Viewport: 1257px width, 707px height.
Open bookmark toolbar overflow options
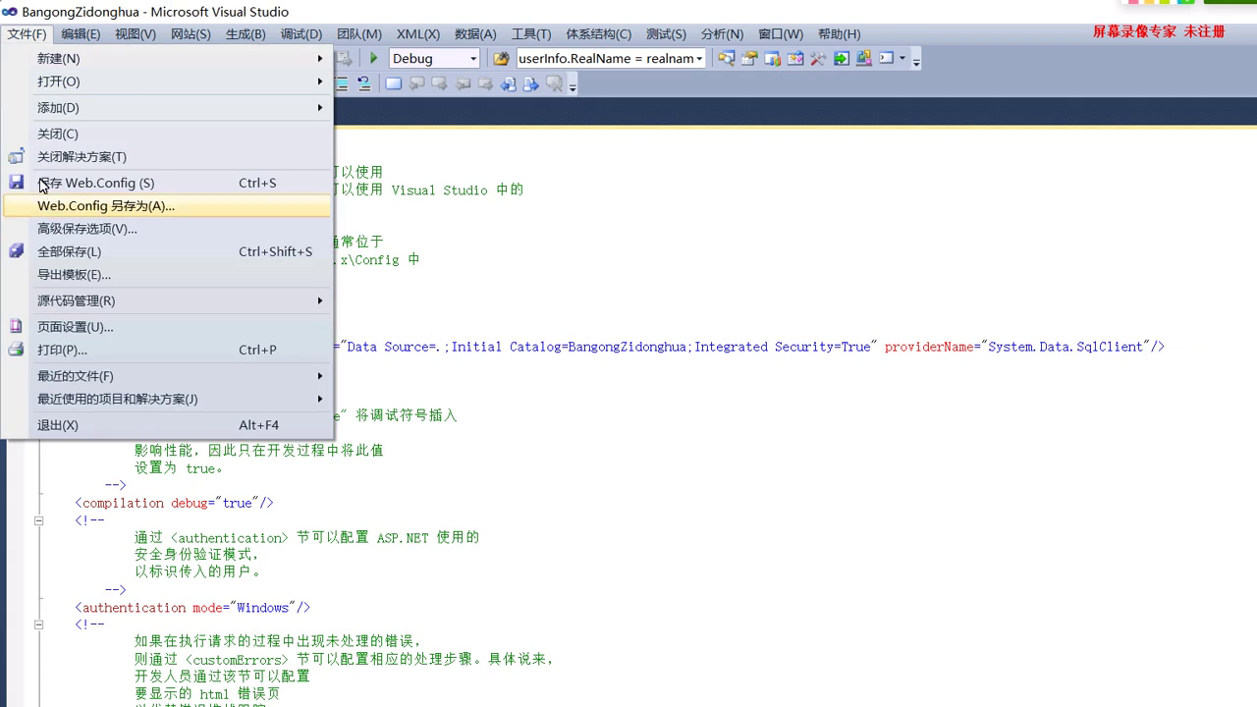(x=573, y=86)
